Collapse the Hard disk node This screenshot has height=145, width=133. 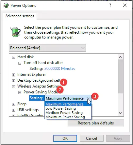pos(13,57)
